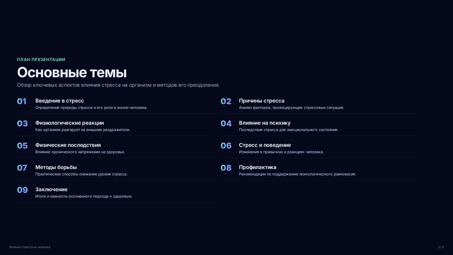Click the number 08 label

(226, 168)
